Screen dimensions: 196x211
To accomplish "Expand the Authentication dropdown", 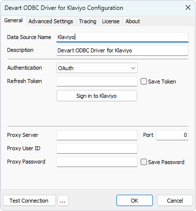I will 97,68.
